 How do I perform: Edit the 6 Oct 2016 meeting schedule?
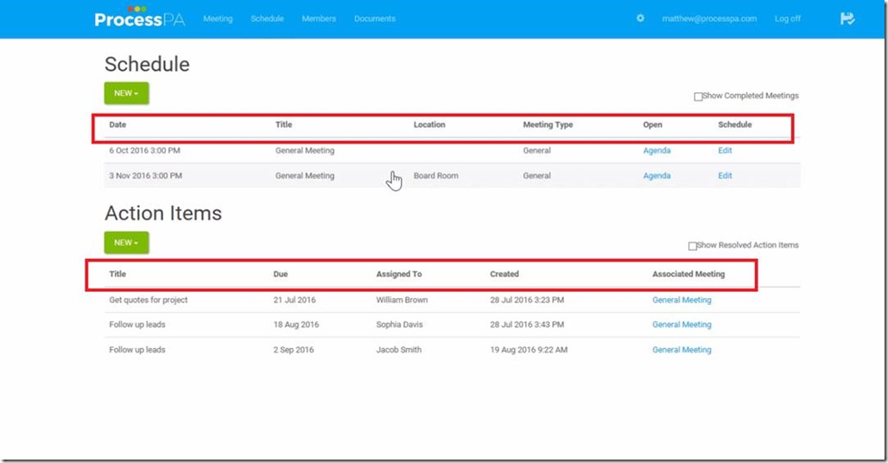tap(725, 150)
